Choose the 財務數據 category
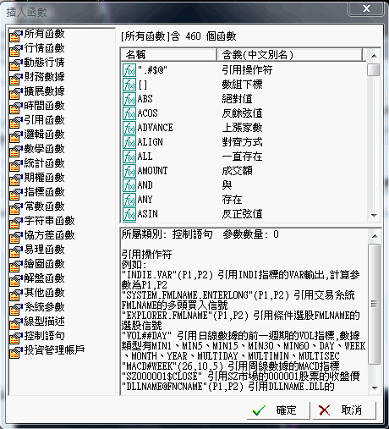 [x=37, y=77]
